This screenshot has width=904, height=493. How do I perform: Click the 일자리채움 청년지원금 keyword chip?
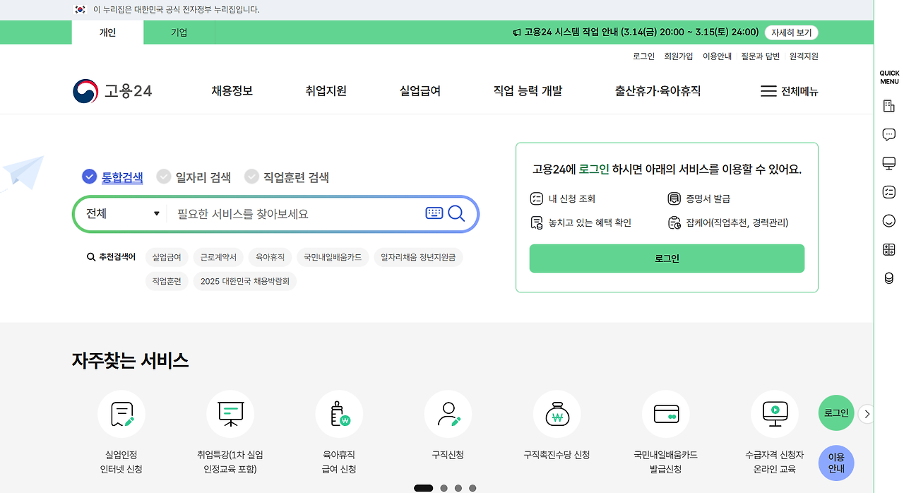[418, 257]
